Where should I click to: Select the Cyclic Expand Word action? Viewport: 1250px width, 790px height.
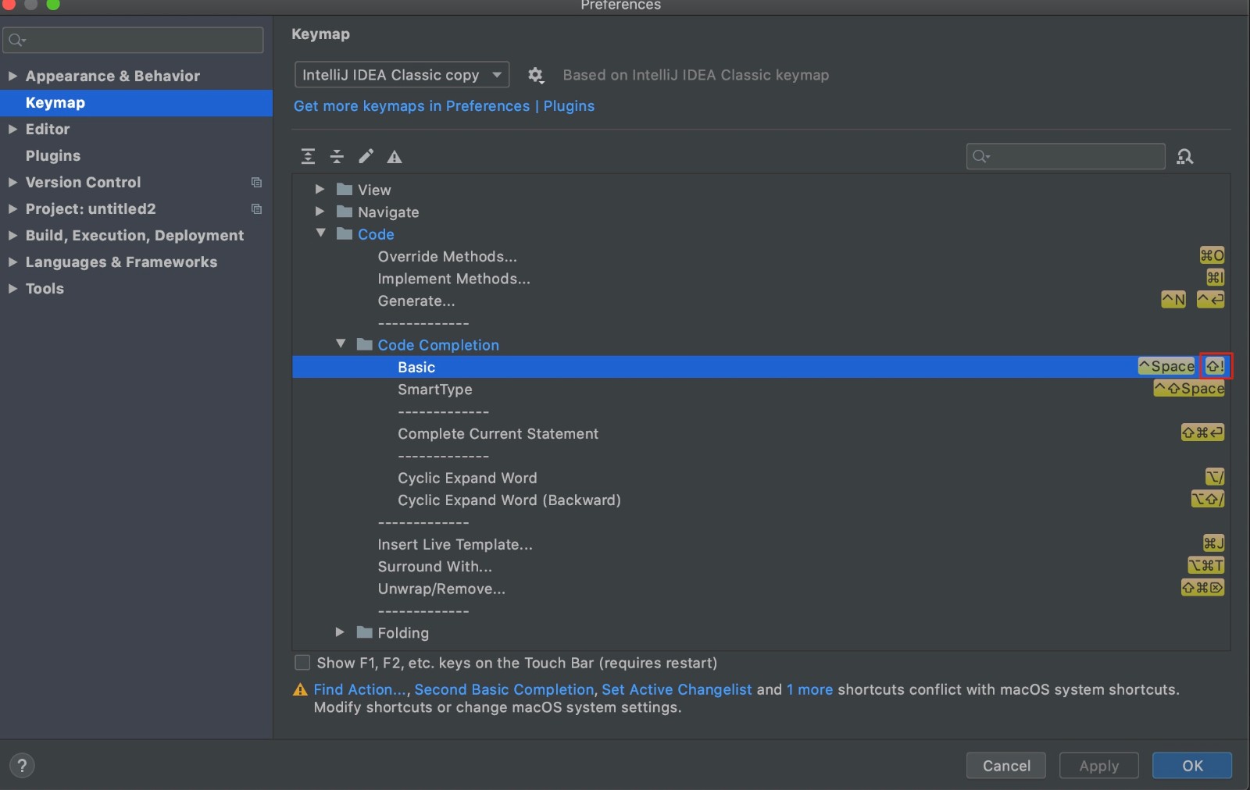click(761, 478)
